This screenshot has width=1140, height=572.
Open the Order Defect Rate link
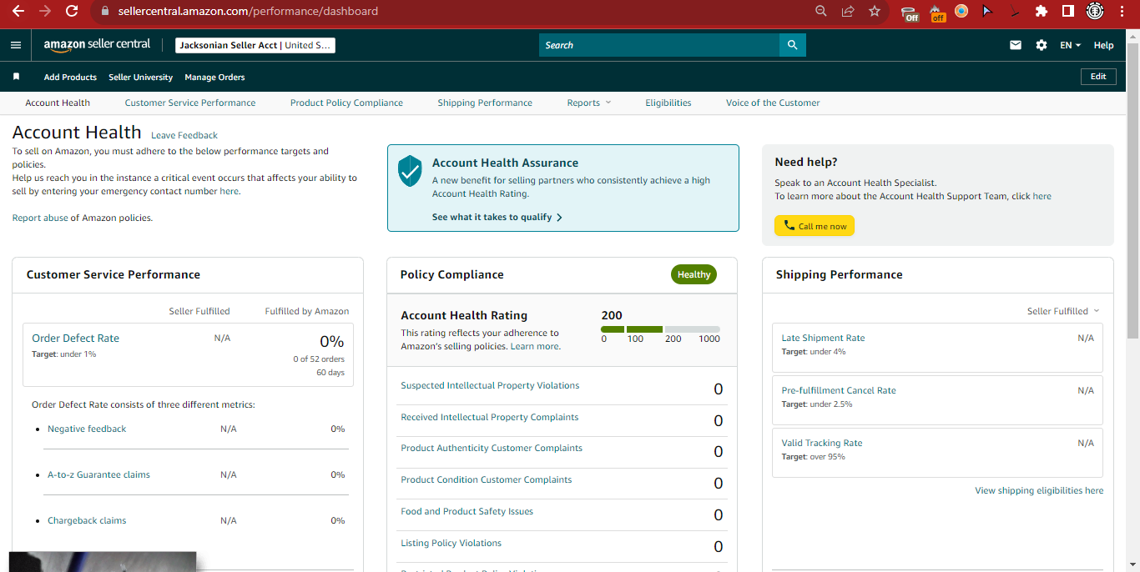75,338
